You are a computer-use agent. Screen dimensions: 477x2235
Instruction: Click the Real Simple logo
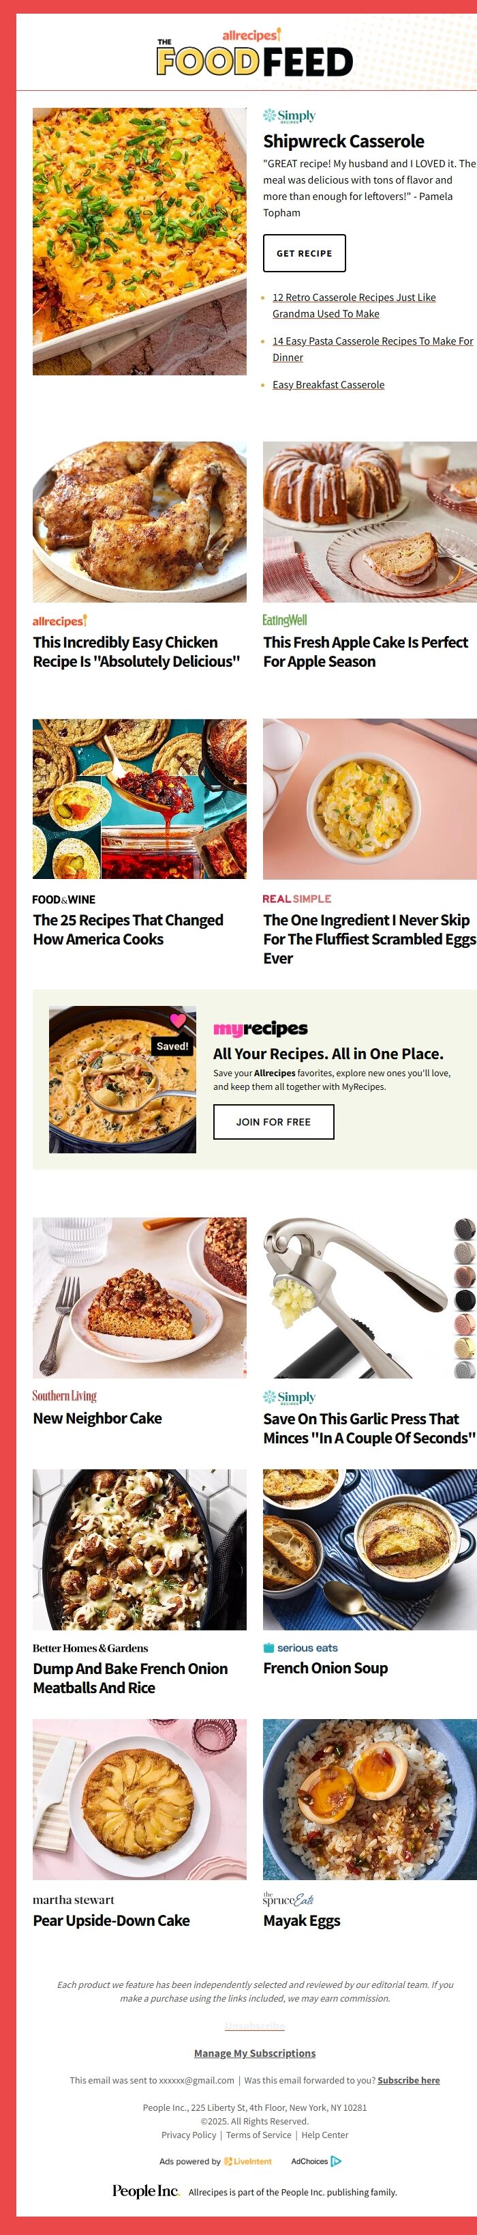pos(297,899)
